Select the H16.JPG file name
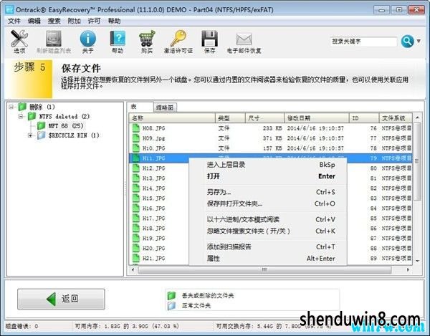430x336 pixels. [x=153, y=208]
